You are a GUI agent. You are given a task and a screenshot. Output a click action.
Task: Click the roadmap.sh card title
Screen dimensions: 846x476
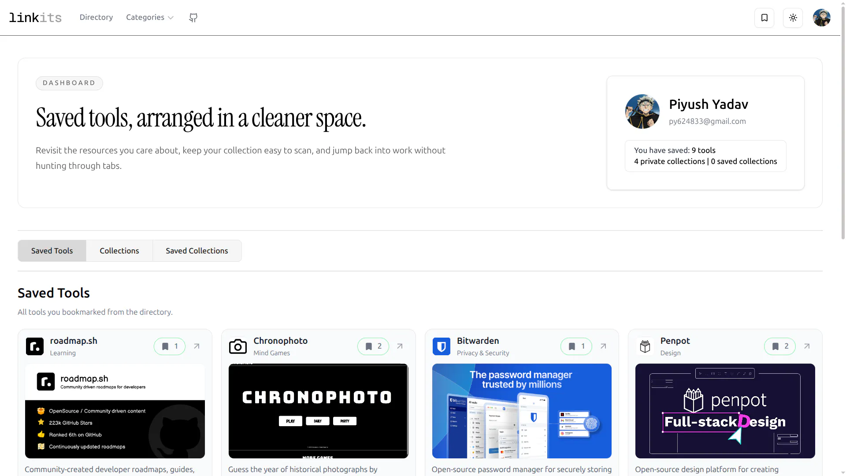coord(74,341)
